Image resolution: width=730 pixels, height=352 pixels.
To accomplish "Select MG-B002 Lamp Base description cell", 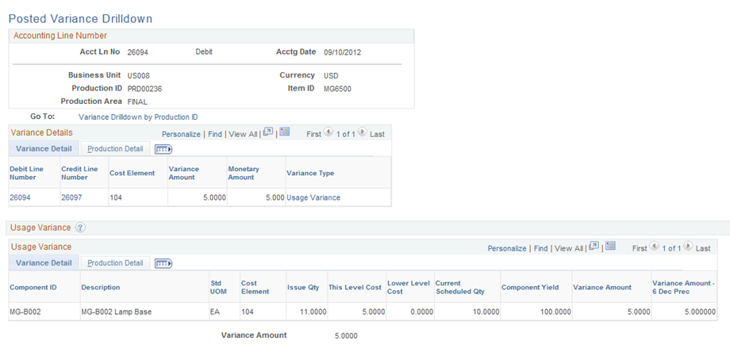I will pos(117,312).
